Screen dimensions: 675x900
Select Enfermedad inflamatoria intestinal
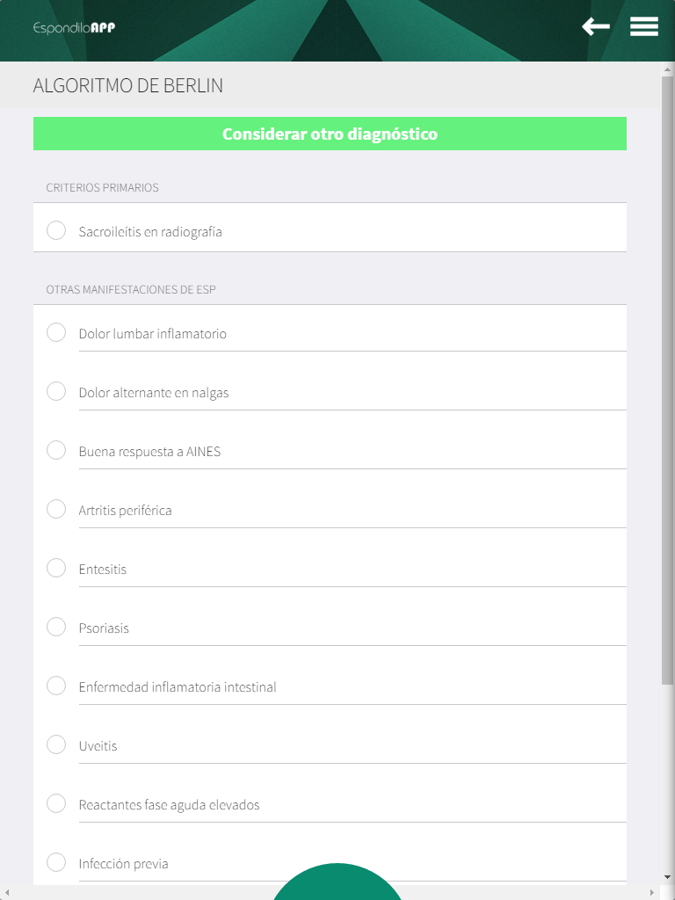(x=56, y=686)
